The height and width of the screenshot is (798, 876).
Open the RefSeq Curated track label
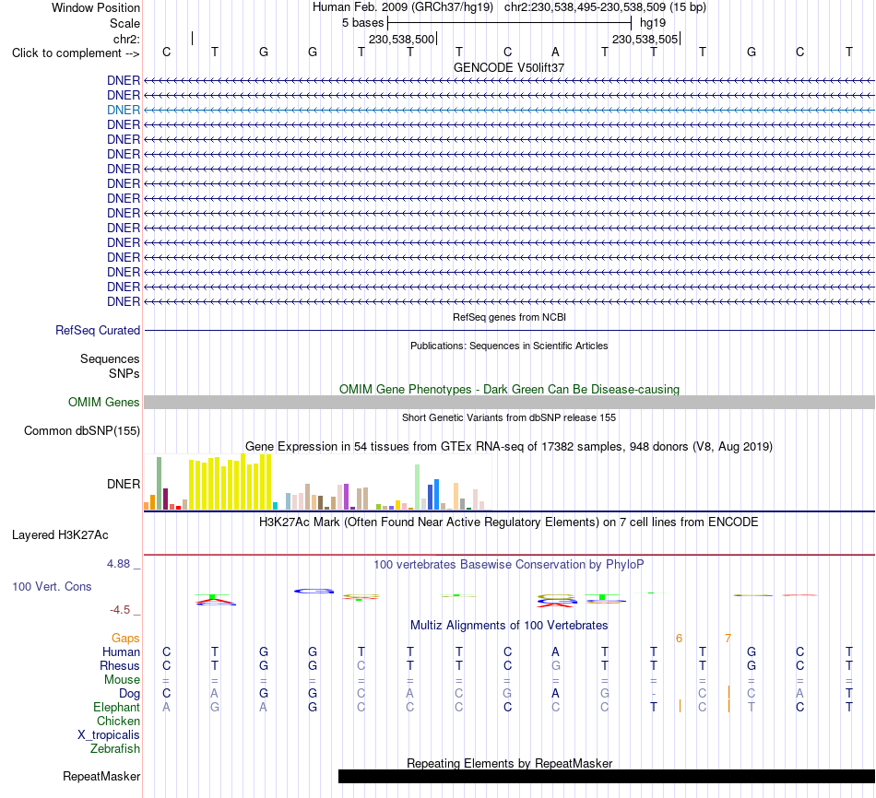pos(98,330)
